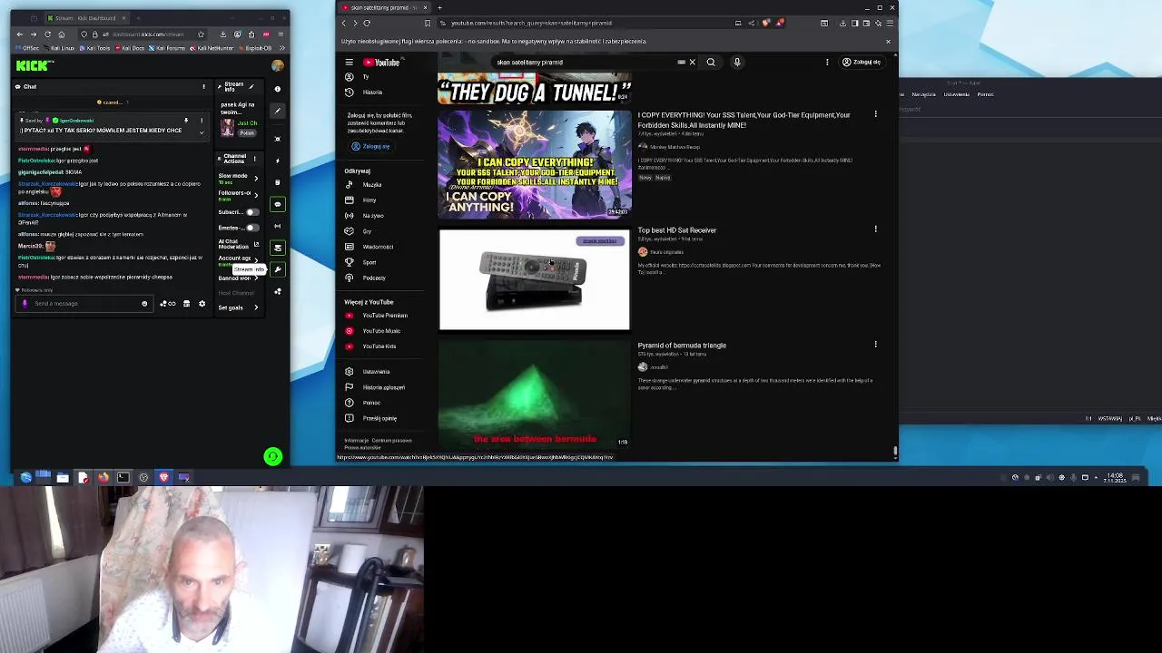
Task: Expand Set goals option
Action: point(256,307)
